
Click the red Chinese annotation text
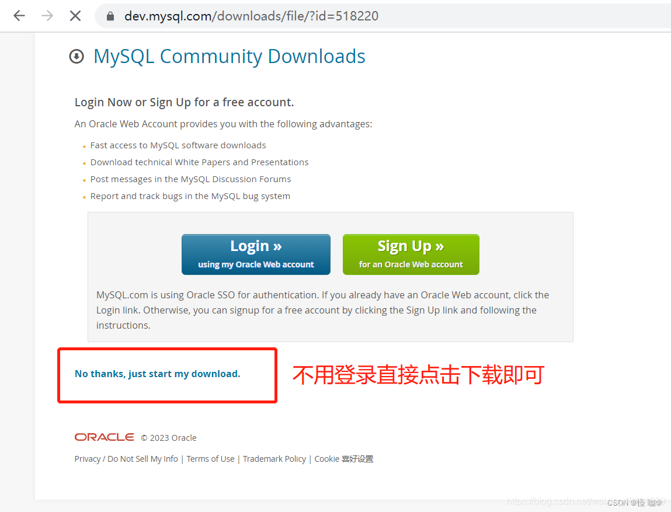pos(418,375)
